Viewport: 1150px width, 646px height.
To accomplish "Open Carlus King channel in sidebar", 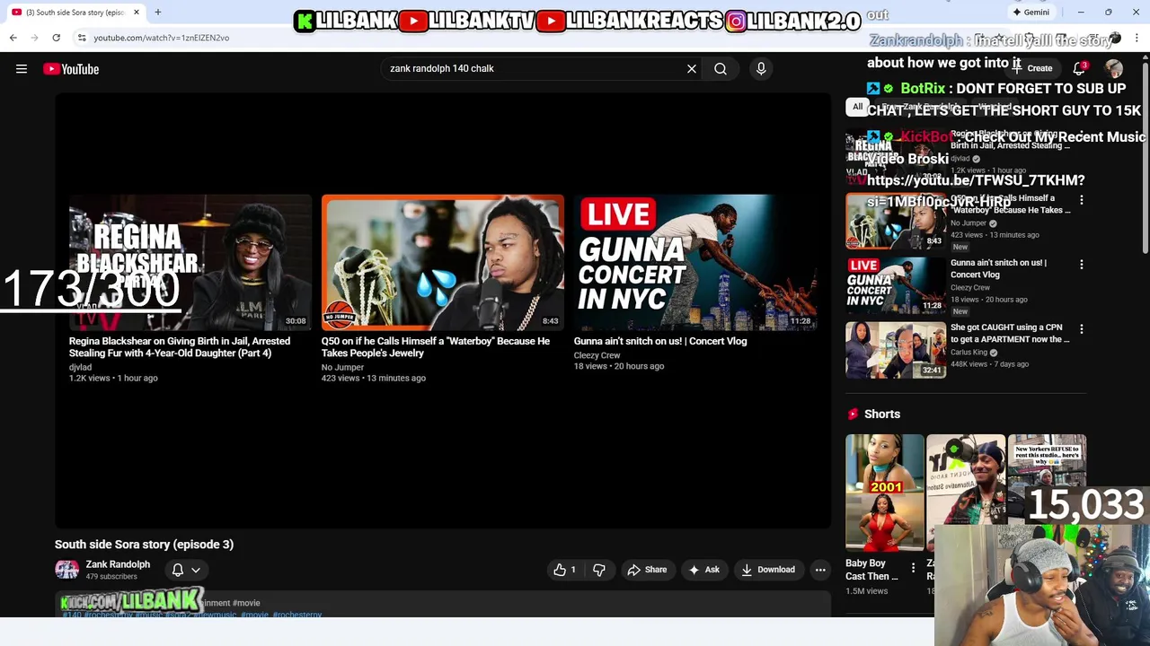I will (x=969, y=353).
